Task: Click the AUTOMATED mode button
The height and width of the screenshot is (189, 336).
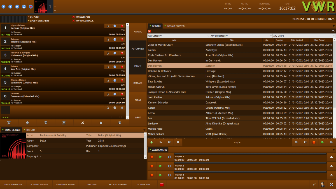Action: pos(138,48)
